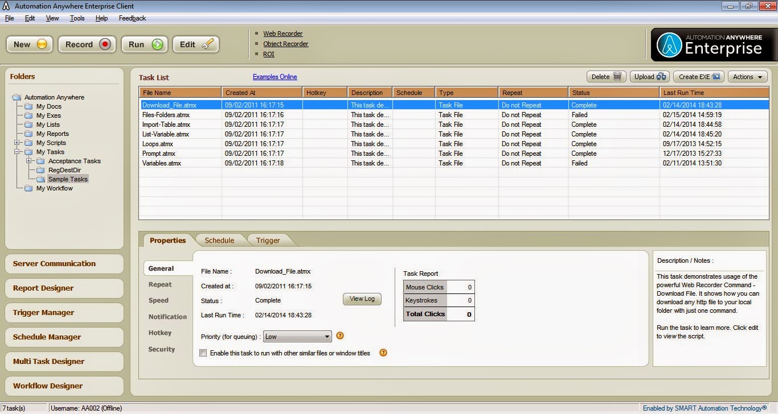The width and height of the screenshot is (778, 414).
Task: Select the RegDestDir folder icon
Action: [x=40, y=170]
